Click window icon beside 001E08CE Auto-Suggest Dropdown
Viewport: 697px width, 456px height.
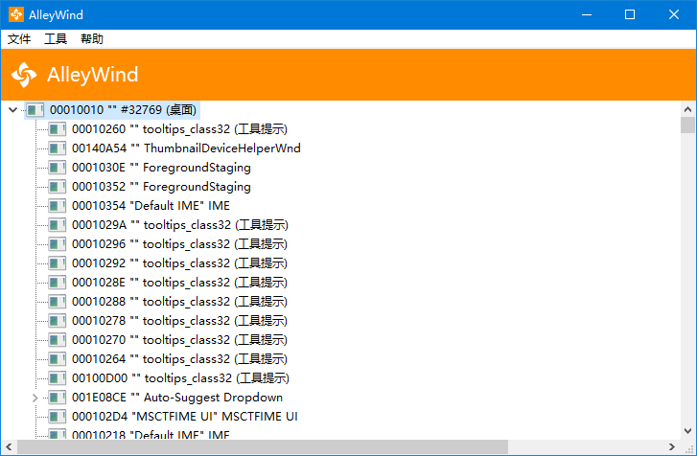(x=58, y=397)
